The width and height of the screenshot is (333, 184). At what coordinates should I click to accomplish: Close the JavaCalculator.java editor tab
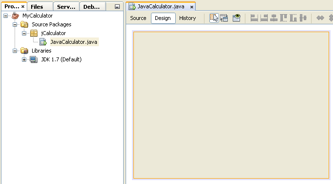click(x=191, y=7)
